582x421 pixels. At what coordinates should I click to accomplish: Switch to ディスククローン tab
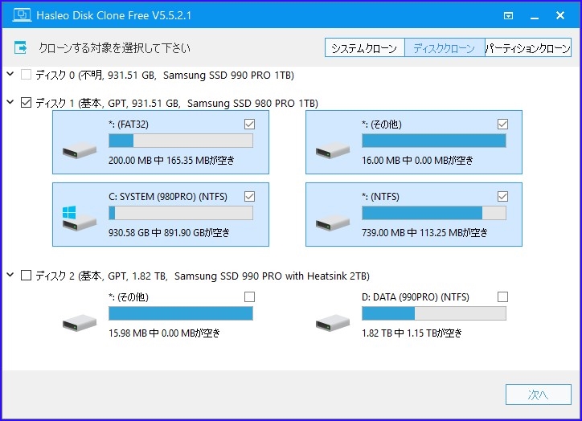tap(445, 48)
